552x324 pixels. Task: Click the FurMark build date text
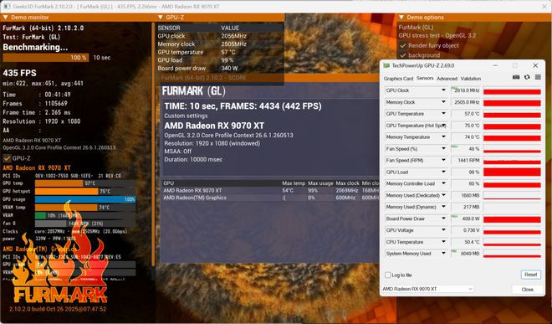(x=58, y=309)
